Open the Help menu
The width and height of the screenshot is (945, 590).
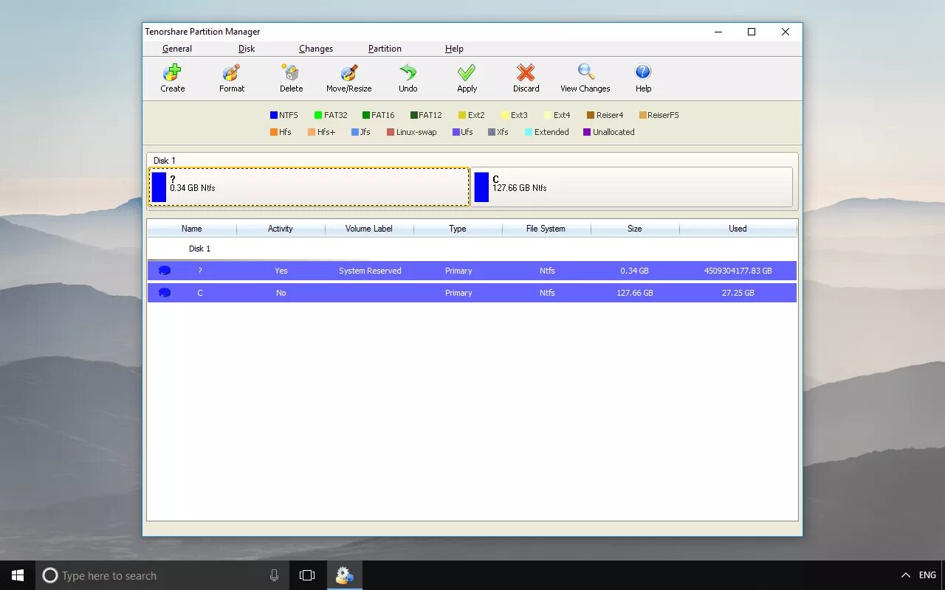click(454, 49)
